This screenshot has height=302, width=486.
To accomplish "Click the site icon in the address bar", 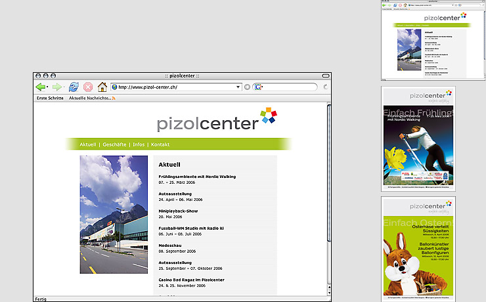I will (114, 87).
